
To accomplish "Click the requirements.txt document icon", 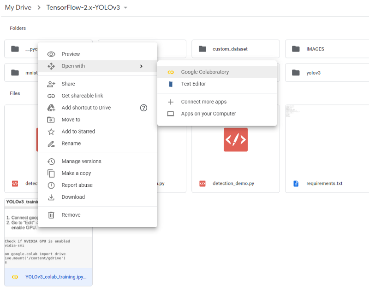I will pos(296,184).
